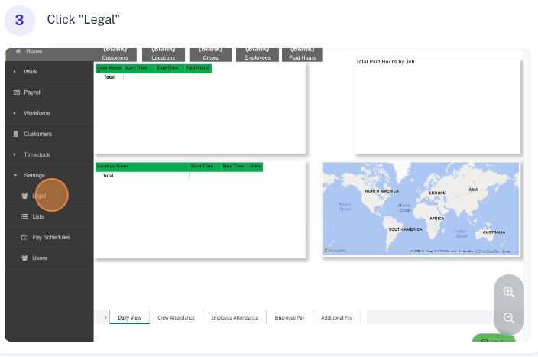Click North America on the world map

(381, 191)
